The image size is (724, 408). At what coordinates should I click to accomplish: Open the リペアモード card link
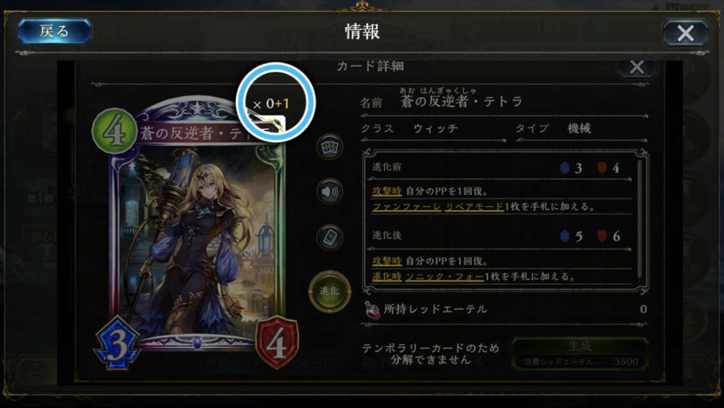(x=474, y=207)
